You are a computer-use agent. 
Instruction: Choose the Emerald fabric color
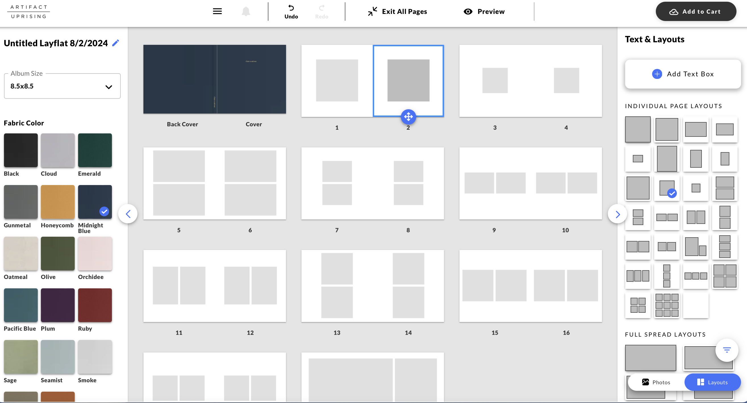click(95, 150)
